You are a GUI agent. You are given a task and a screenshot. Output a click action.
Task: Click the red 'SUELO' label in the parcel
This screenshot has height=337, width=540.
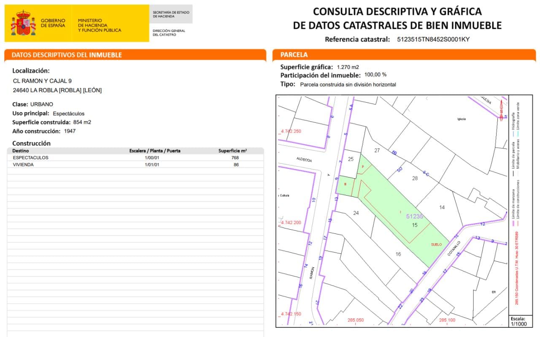click(x=436, y=245)
